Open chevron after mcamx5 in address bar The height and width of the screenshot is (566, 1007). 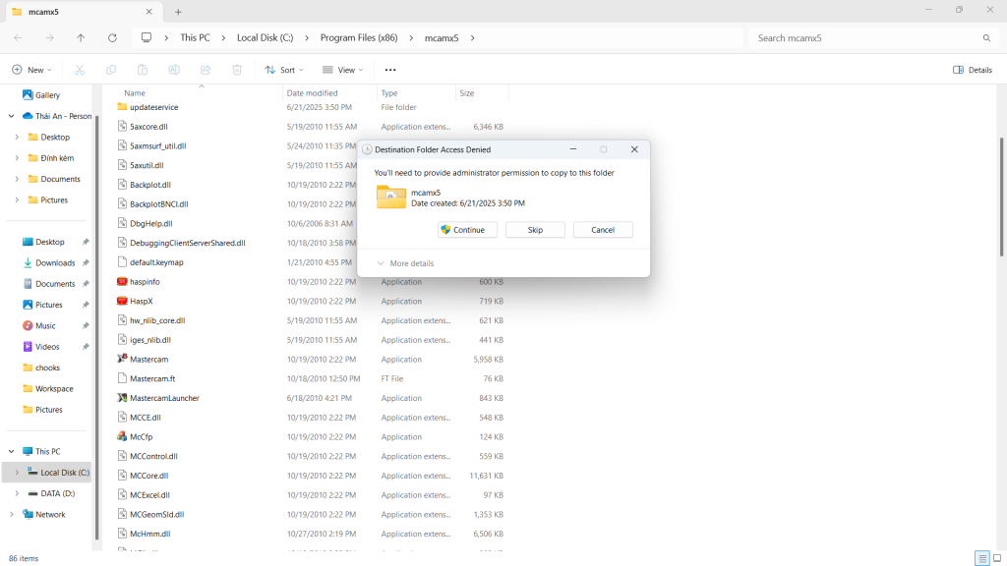coord(473,38)
